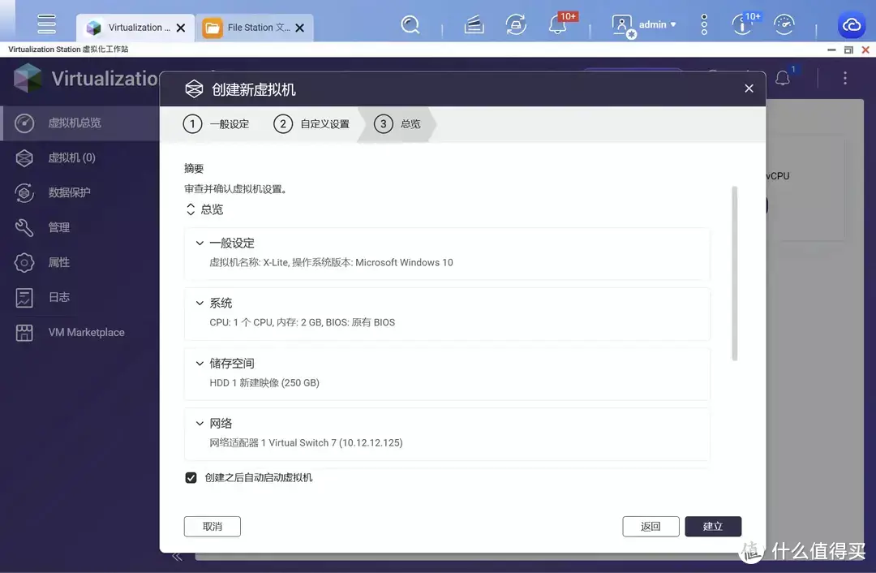
Task: Toggle the 总览 expand/collapse arrows
Action: tap(191, 209)
